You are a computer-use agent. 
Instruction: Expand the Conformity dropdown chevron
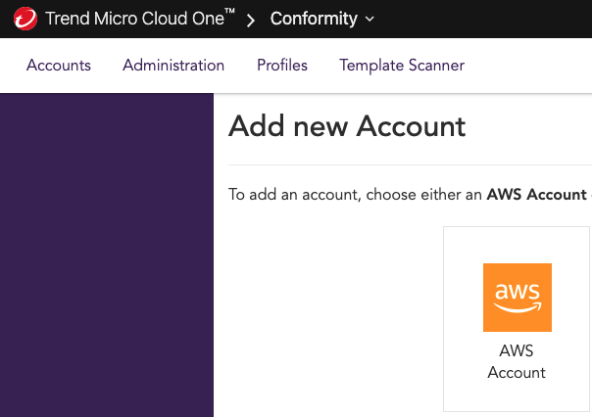[x=370, y=19]
